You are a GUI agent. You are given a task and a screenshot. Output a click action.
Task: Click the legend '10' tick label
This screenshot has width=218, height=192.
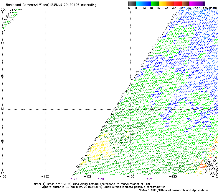click(x=144, y=8)
